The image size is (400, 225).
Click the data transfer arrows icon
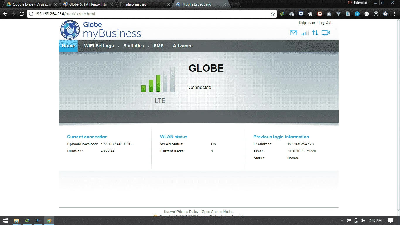pyautogui.click(x=315, y=33)
